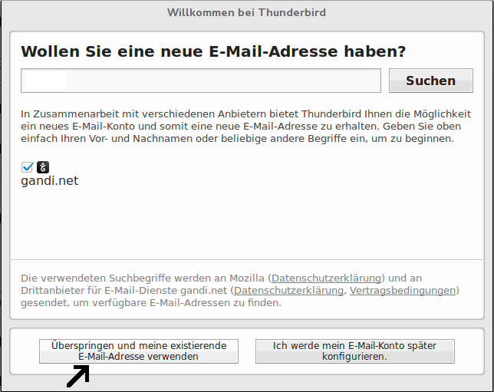Click the Willkommen bei Thunderbird title bar

[x=246, y=12]
